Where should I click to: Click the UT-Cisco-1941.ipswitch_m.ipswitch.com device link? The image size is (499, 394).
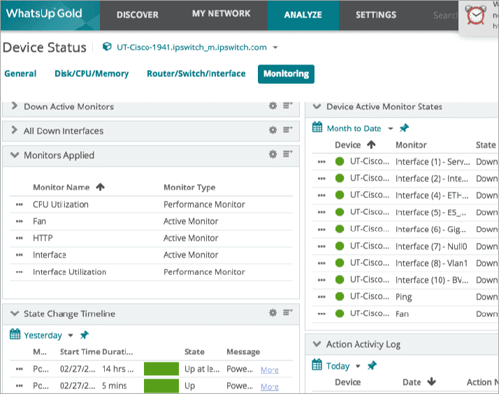coord(191,48)
